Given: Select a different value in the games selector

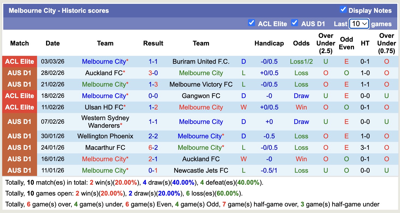Looking at the screenshot, I should (359, 24).
